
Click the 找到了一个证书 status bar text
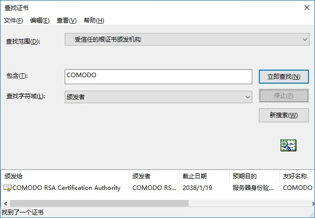[x=23, y=212]
